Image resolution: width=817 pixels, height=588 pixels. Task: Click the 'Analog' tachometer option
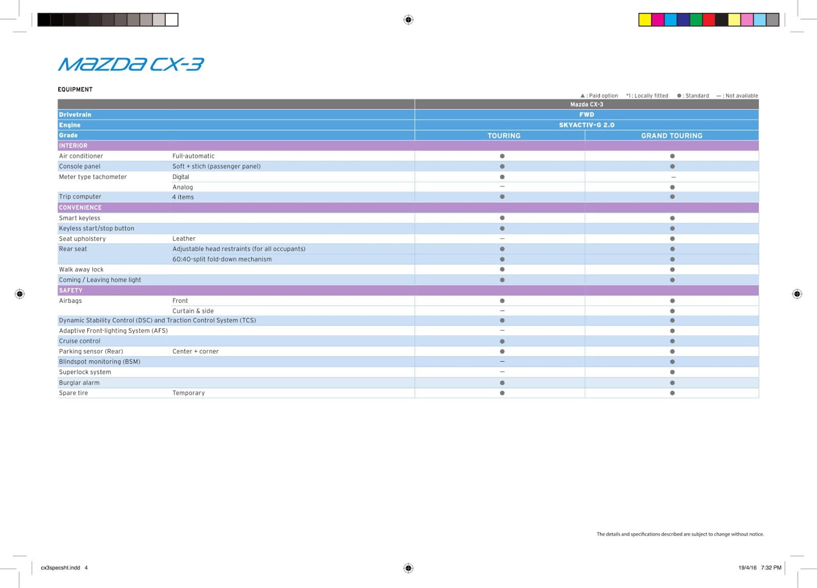[x=183, y=187]
